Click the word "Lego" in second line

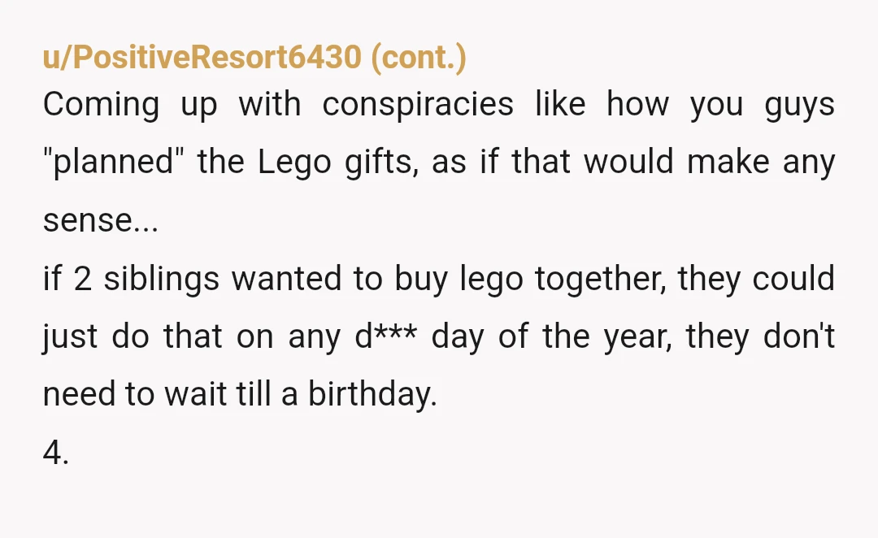[x=294, y=163]
